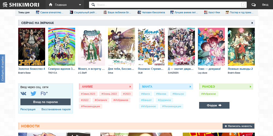Open Семёрка идолов poster
This screenshot has height=136, width=273.
click(62, 47)
